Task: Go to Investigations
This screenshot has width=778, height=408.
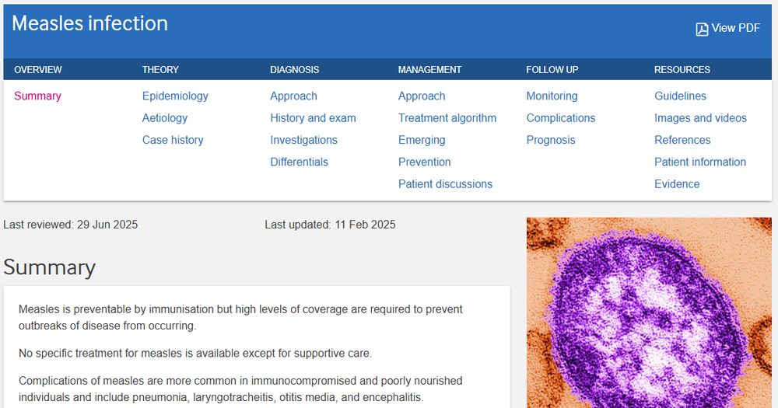Action: tap(303, 141)
